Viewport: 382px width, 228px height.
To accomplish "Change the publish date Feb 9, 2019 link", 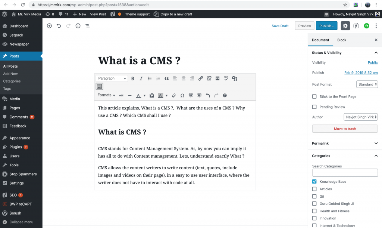I will 361,73.
